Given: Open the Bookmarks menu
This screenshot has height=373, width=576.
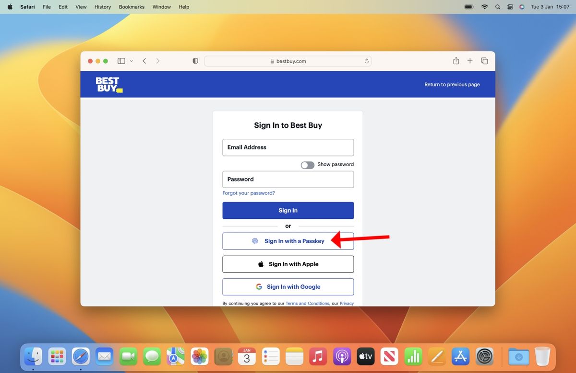Looking at the screenshot, I should pos(131,7).
